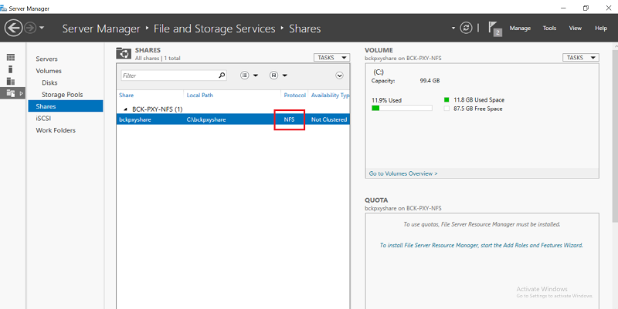618x309 pixels.
Task: Open the Dashboard sidebar icon
Action: [x=11, y=57]
